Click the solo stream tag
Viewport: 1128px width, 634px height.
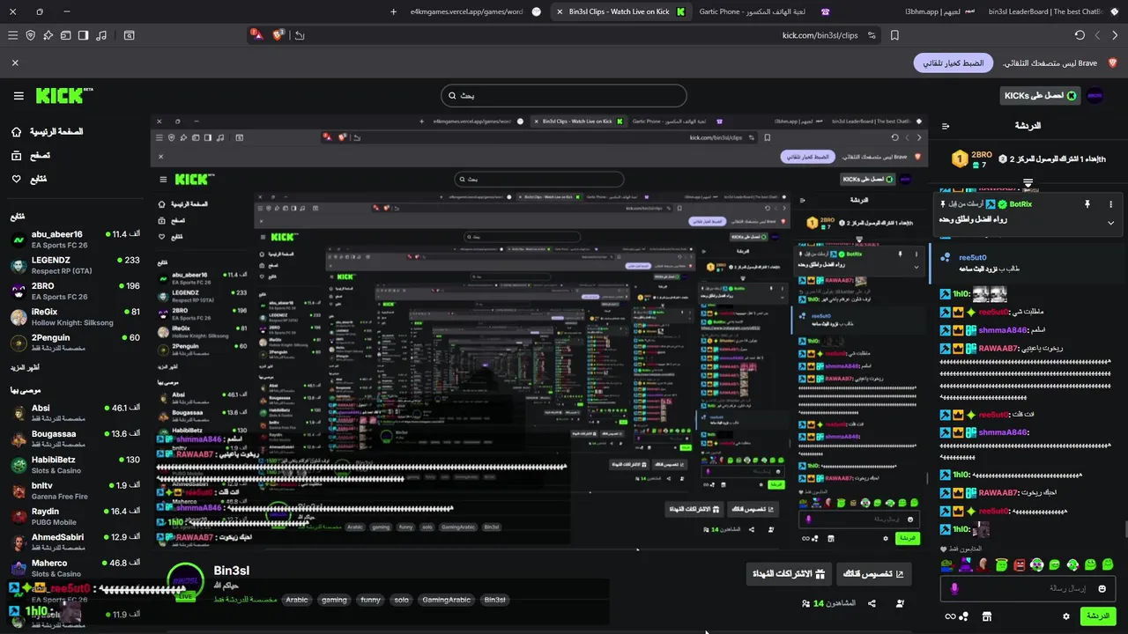click(x=402, y=600)
